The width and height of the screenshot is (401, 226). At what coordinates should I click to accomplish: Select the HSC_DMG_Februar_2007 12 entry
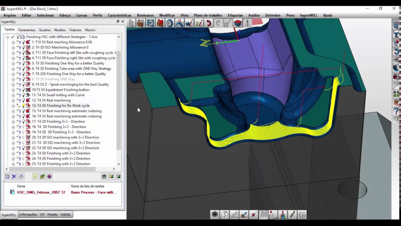tap(41, 192)
